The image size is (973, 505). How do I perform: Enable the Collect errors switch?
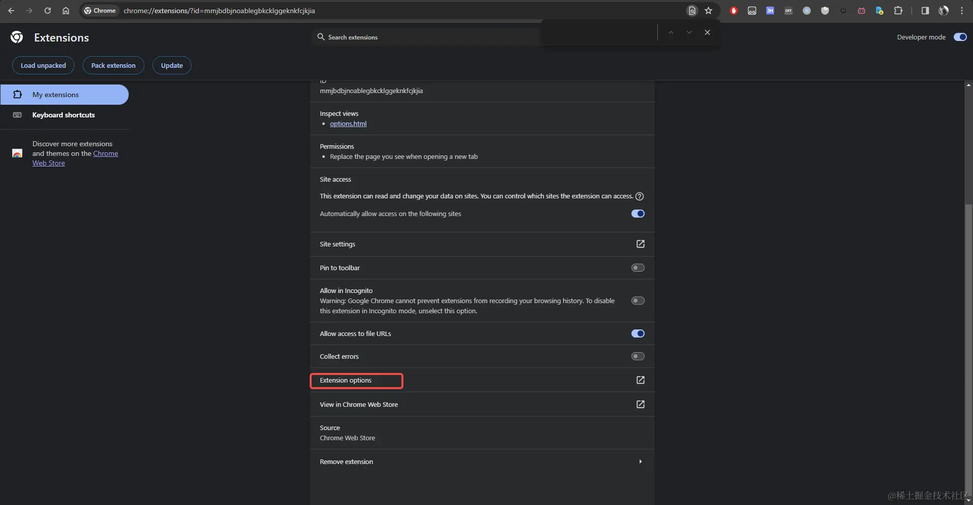coord(638,356)
